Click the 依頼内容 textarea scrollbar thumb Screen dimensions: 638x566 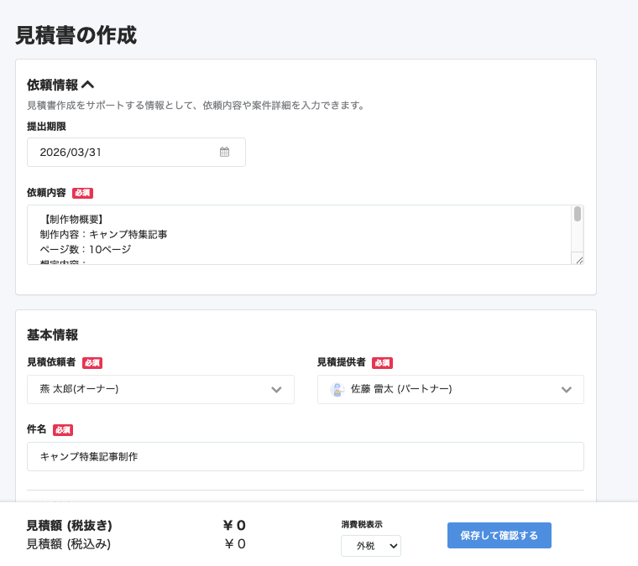[x=577, y=214]
